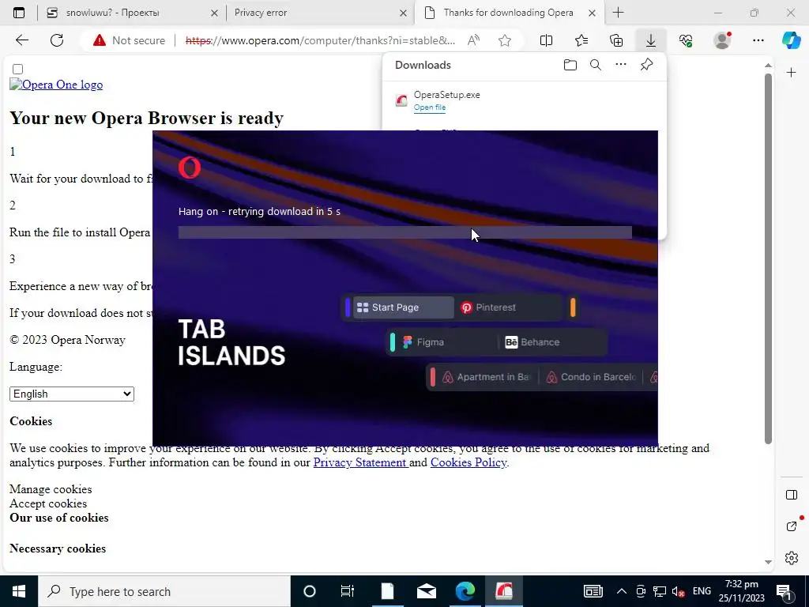Open Edge Settings and more menu

pos(758,40)
